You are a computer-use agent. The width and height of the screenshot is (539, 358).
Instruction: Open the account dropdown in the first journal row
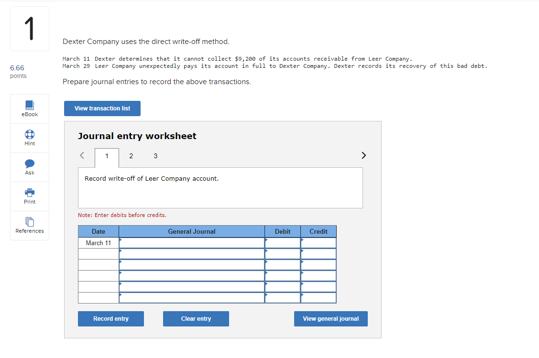coord(191,242)
